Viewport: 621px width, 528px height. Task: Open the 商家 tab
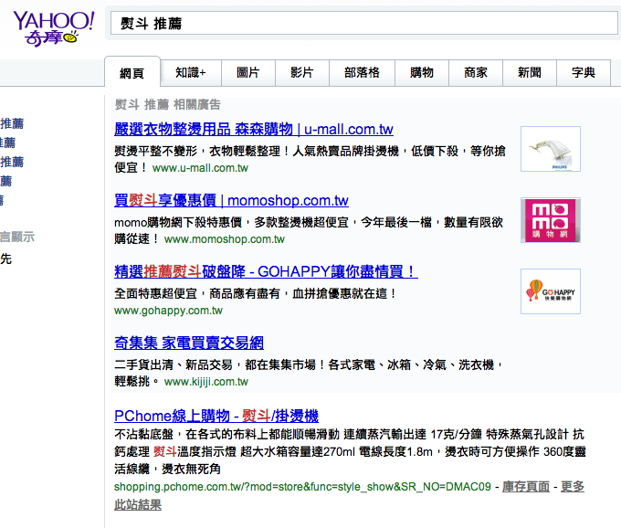[x=476, y=72]
